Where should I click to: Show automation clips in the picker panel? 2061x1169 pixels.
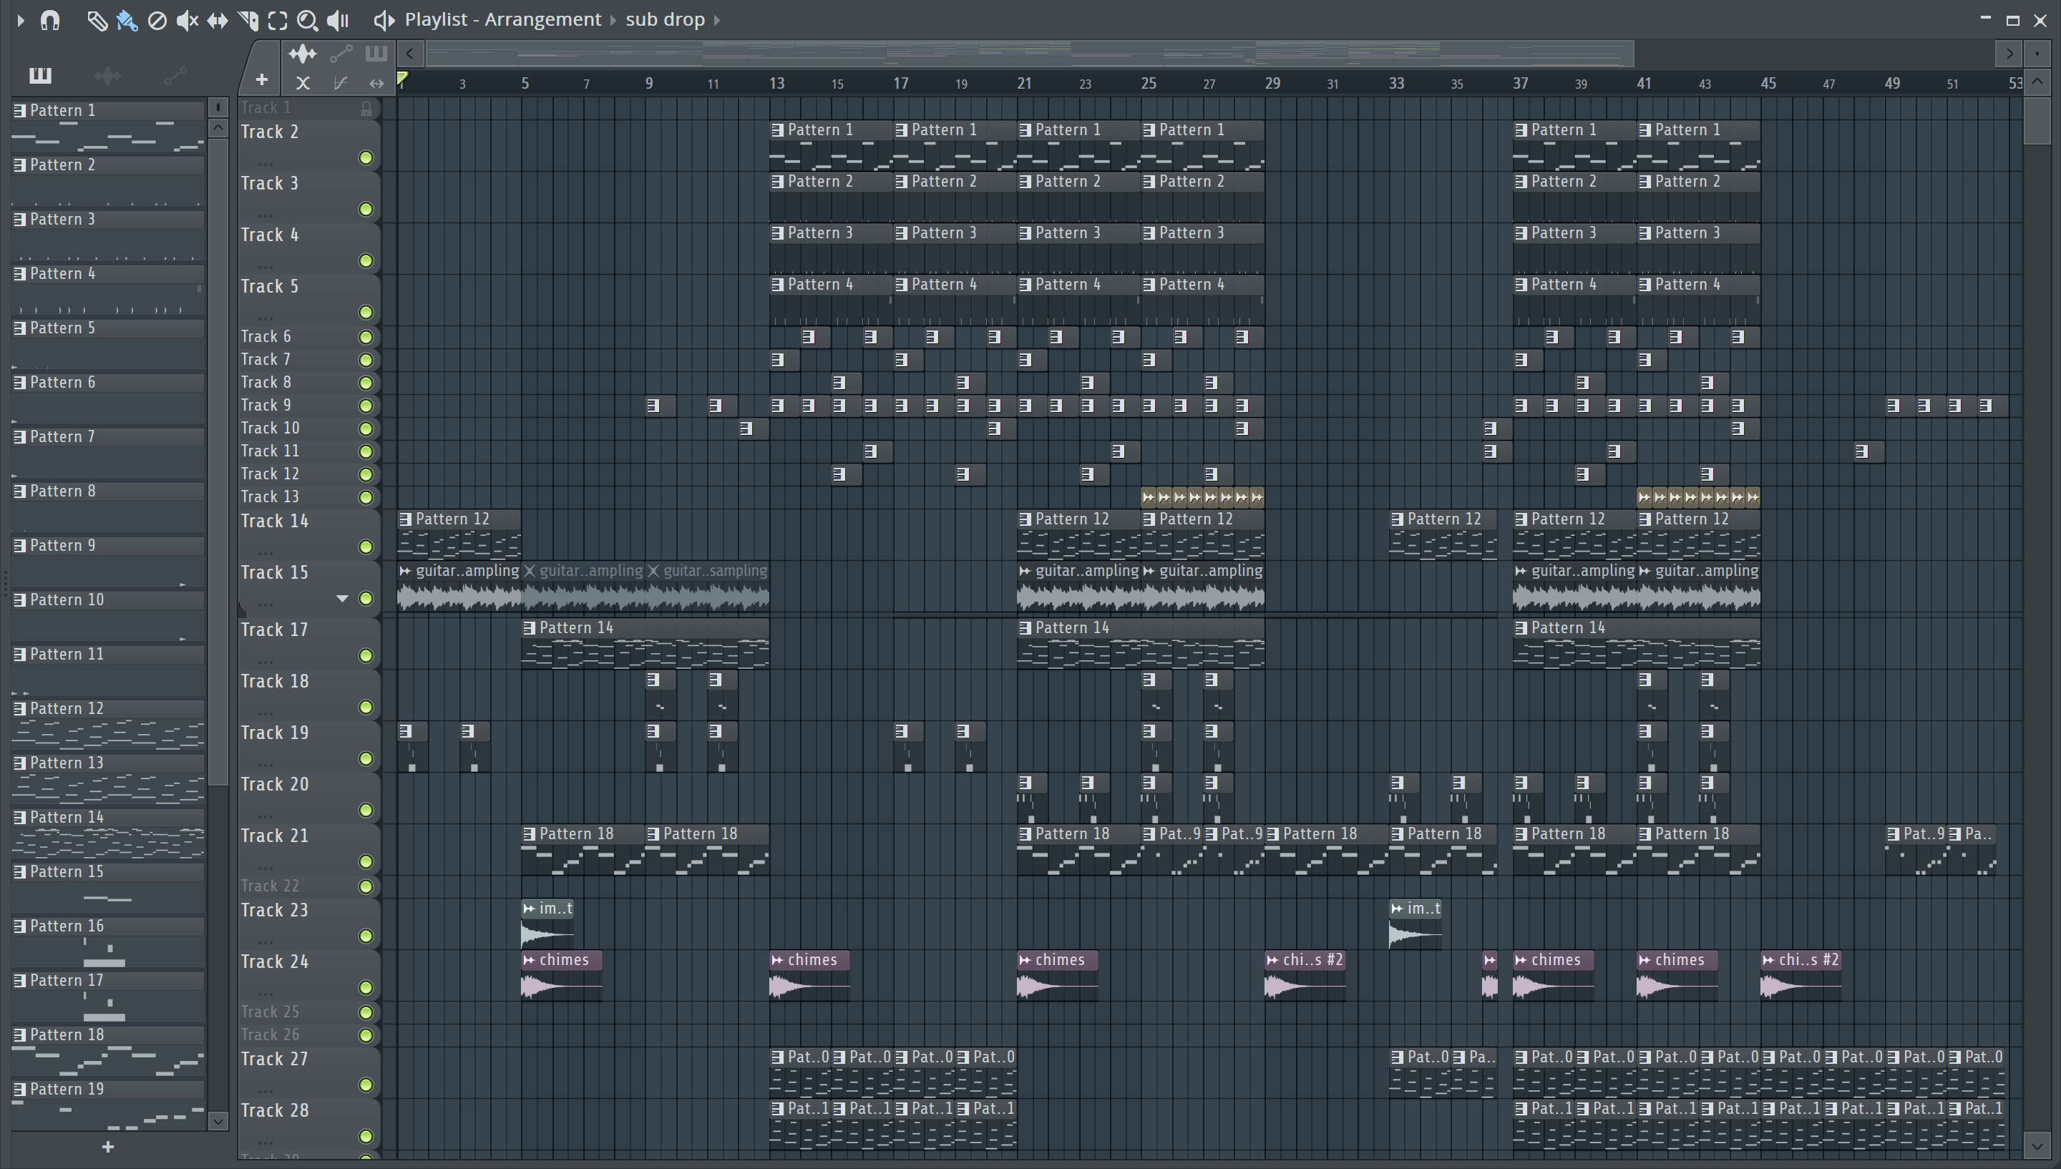[x=175, y=75]
